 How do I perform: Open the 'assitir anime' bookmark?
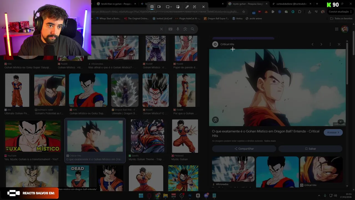point(253,19)
